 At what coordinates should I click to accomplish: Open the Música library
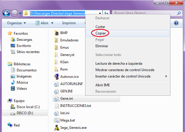pos(22,82)
